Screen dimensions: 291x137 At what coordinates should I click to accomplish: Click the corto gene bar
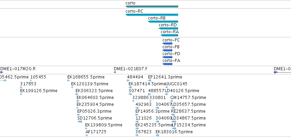pyautogui.click(x=152, y=7)
